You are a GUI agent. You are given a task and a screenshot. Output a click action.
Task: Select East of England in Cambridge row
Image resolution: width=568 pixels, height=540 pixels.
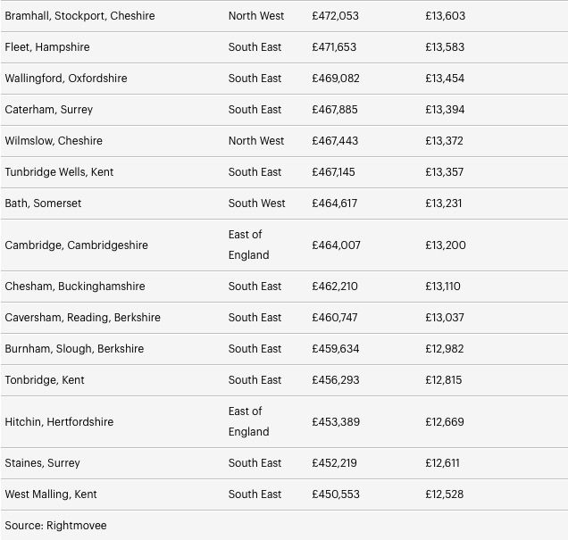click(248, 245)
